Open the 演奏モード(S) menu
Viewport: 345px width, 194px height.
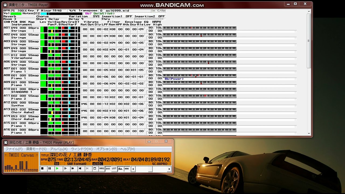click(x=36, y=149)
